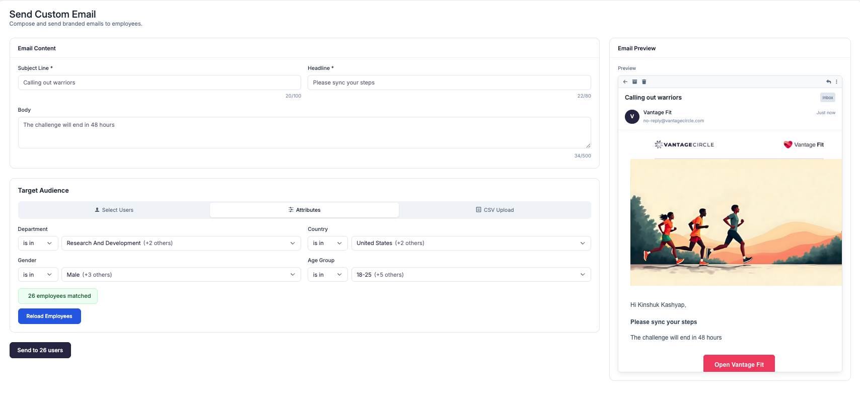Click the trash icon in email preview
Viewport: 860px width, 401px height.
tap(644, 82)
